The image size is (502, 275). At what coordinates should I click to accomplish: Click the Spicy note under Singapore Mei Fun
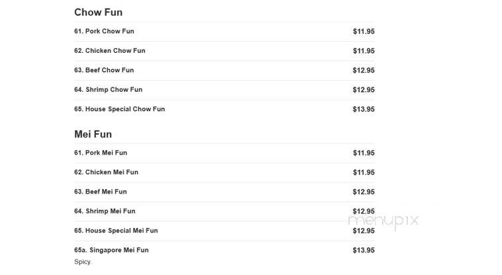click(83, 262)
